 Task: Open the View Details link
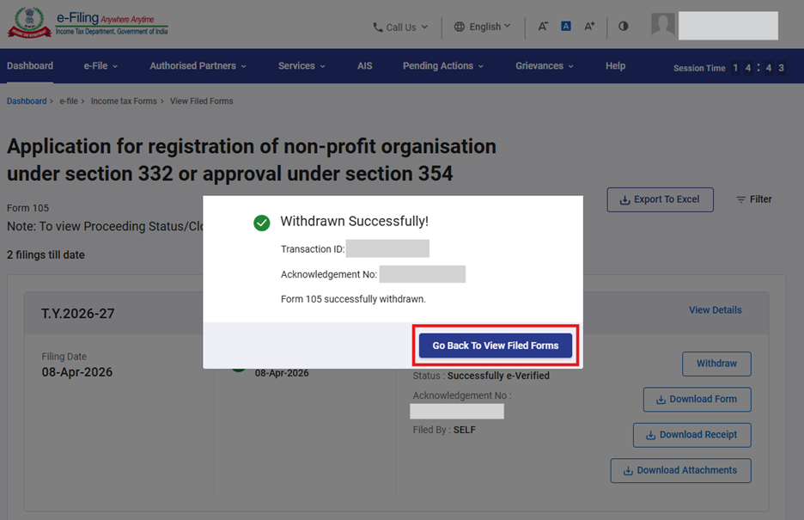point(715,310)
